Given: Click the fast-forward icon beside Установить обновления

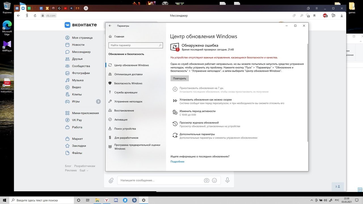Looking at the screenshot, I should (x=175, y=101).
